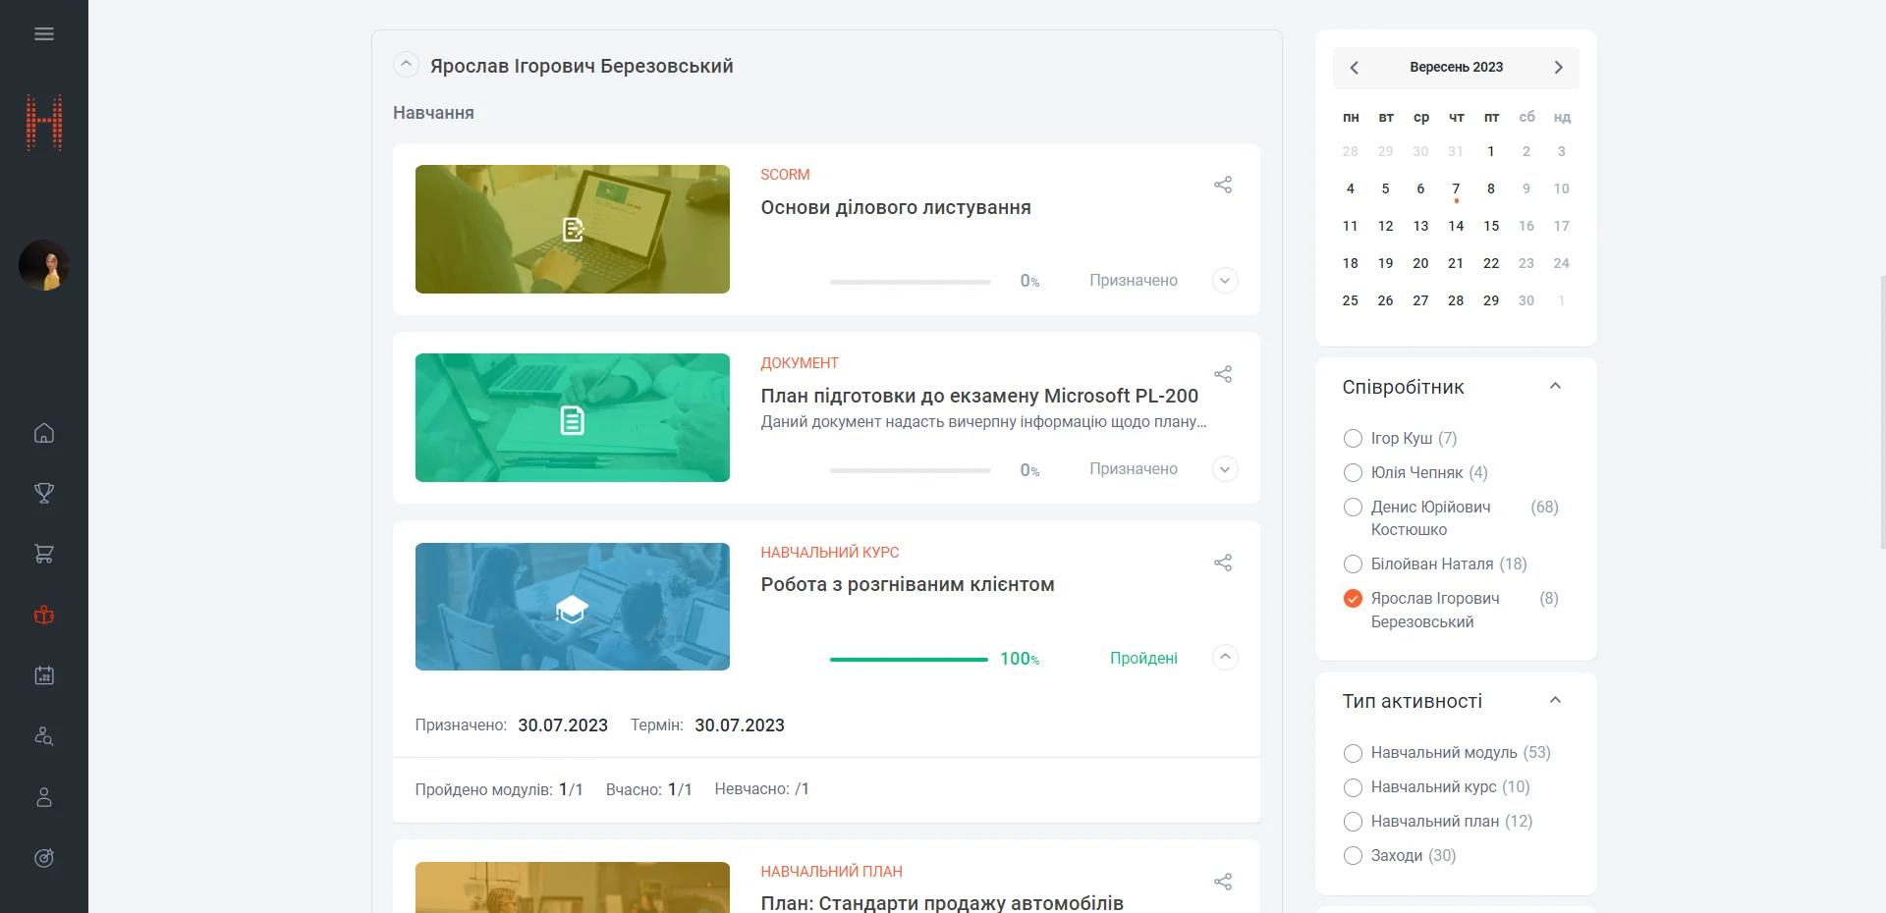Image resolution: width=1886 pixels, height=913 pixels.
Task: Click the share icon for Основи ділового листування
Action: (1223, 185)
